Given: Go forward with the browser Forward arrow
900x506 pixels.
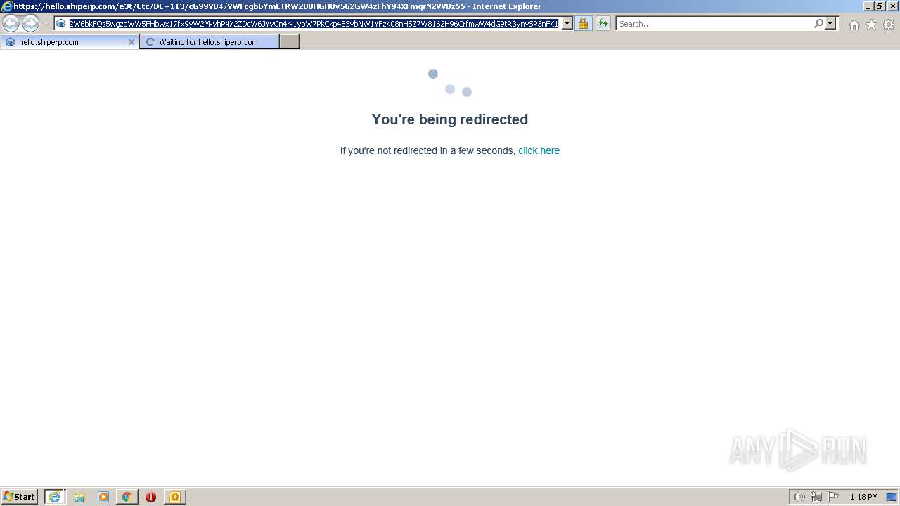Looking at the screenshot, I should pos(30,24).
